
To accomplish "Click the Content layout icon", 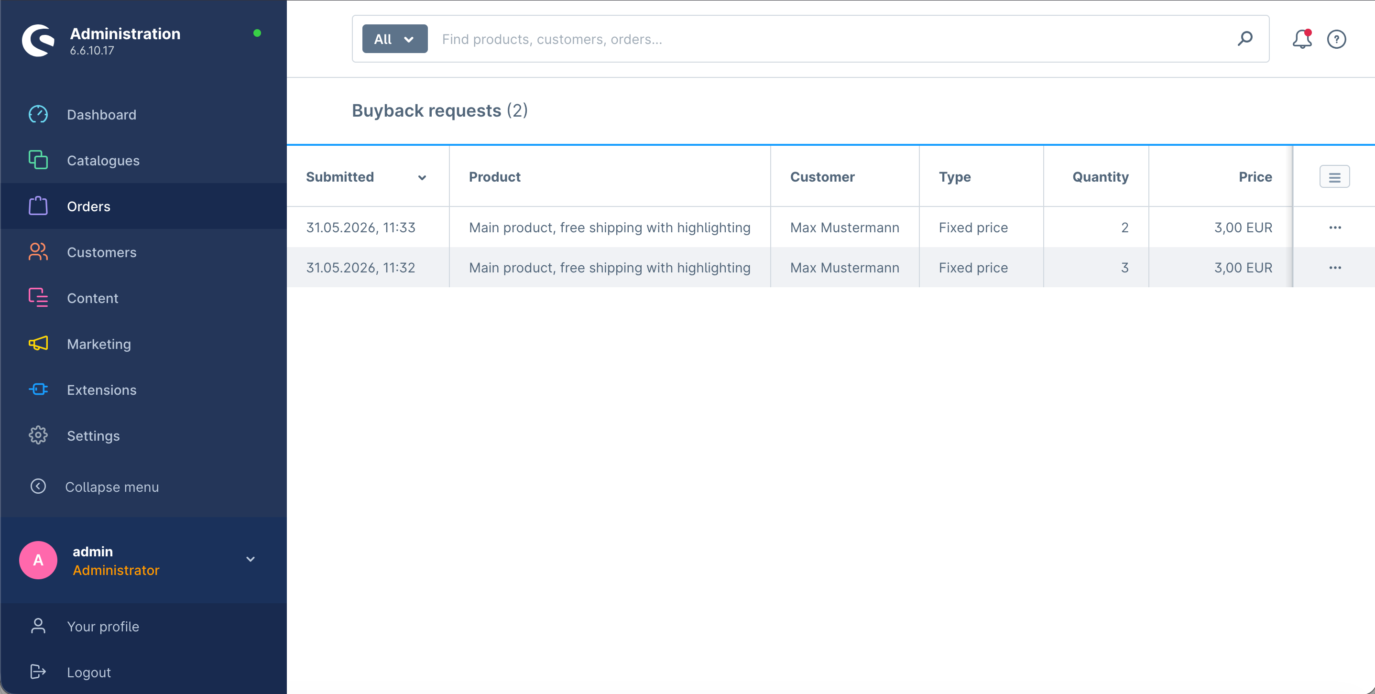I will click(x=38, y=298).
